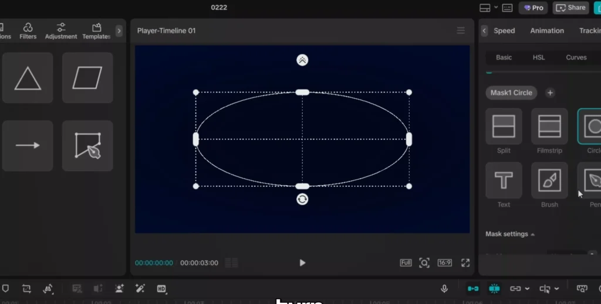This screenshot has height=304, width=601.
Task: Play the timeline preview
Action: click(x=302, y=262)
